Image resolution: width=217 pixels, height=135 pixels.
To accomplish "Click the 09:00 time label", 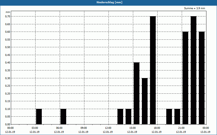I will point(84,128).
